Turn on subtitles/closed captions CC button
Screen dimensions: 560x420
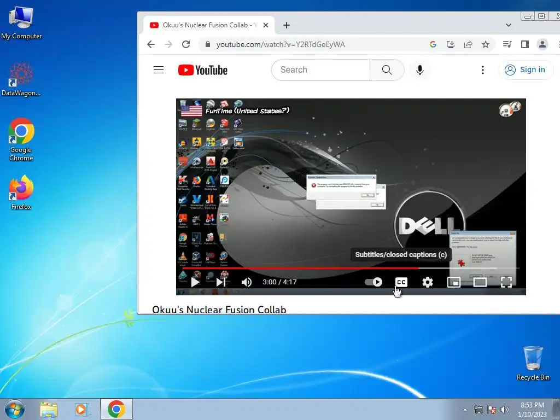[401, 282]
